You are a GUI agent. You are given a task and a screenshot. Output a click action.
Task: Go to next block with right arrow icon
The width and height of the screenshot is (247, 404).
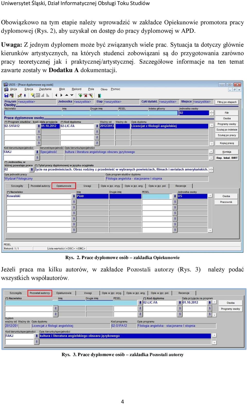[61, 95]
